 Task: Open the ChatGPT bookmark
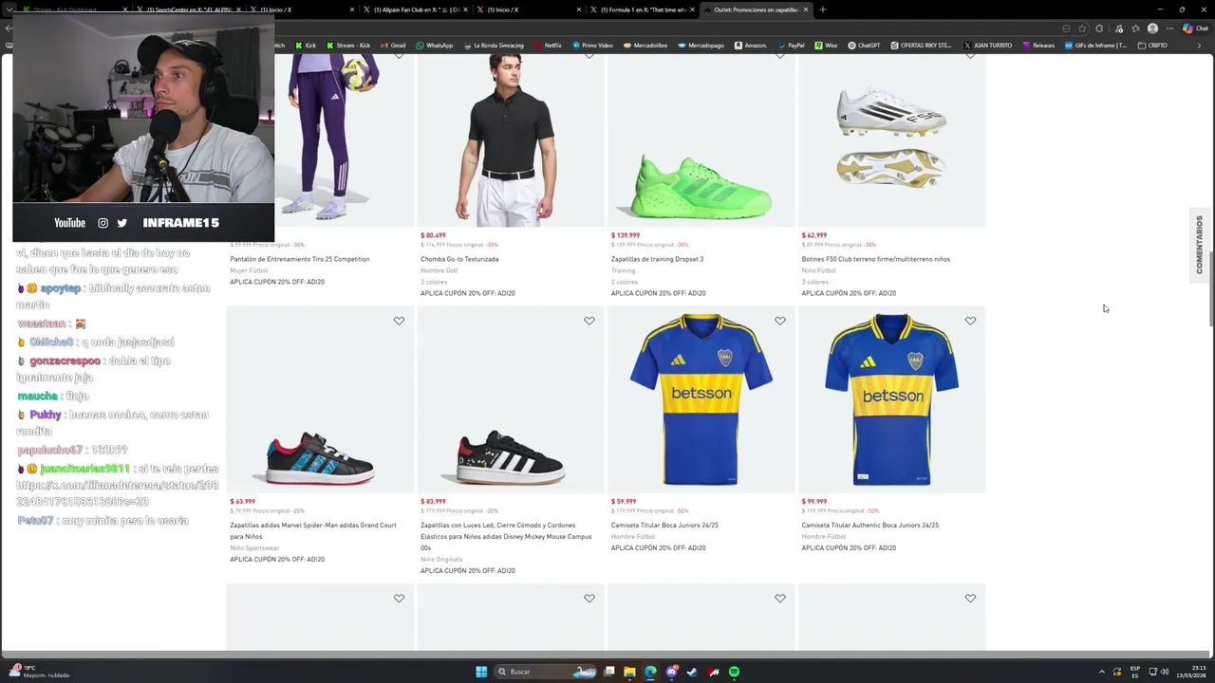point(864,46)
